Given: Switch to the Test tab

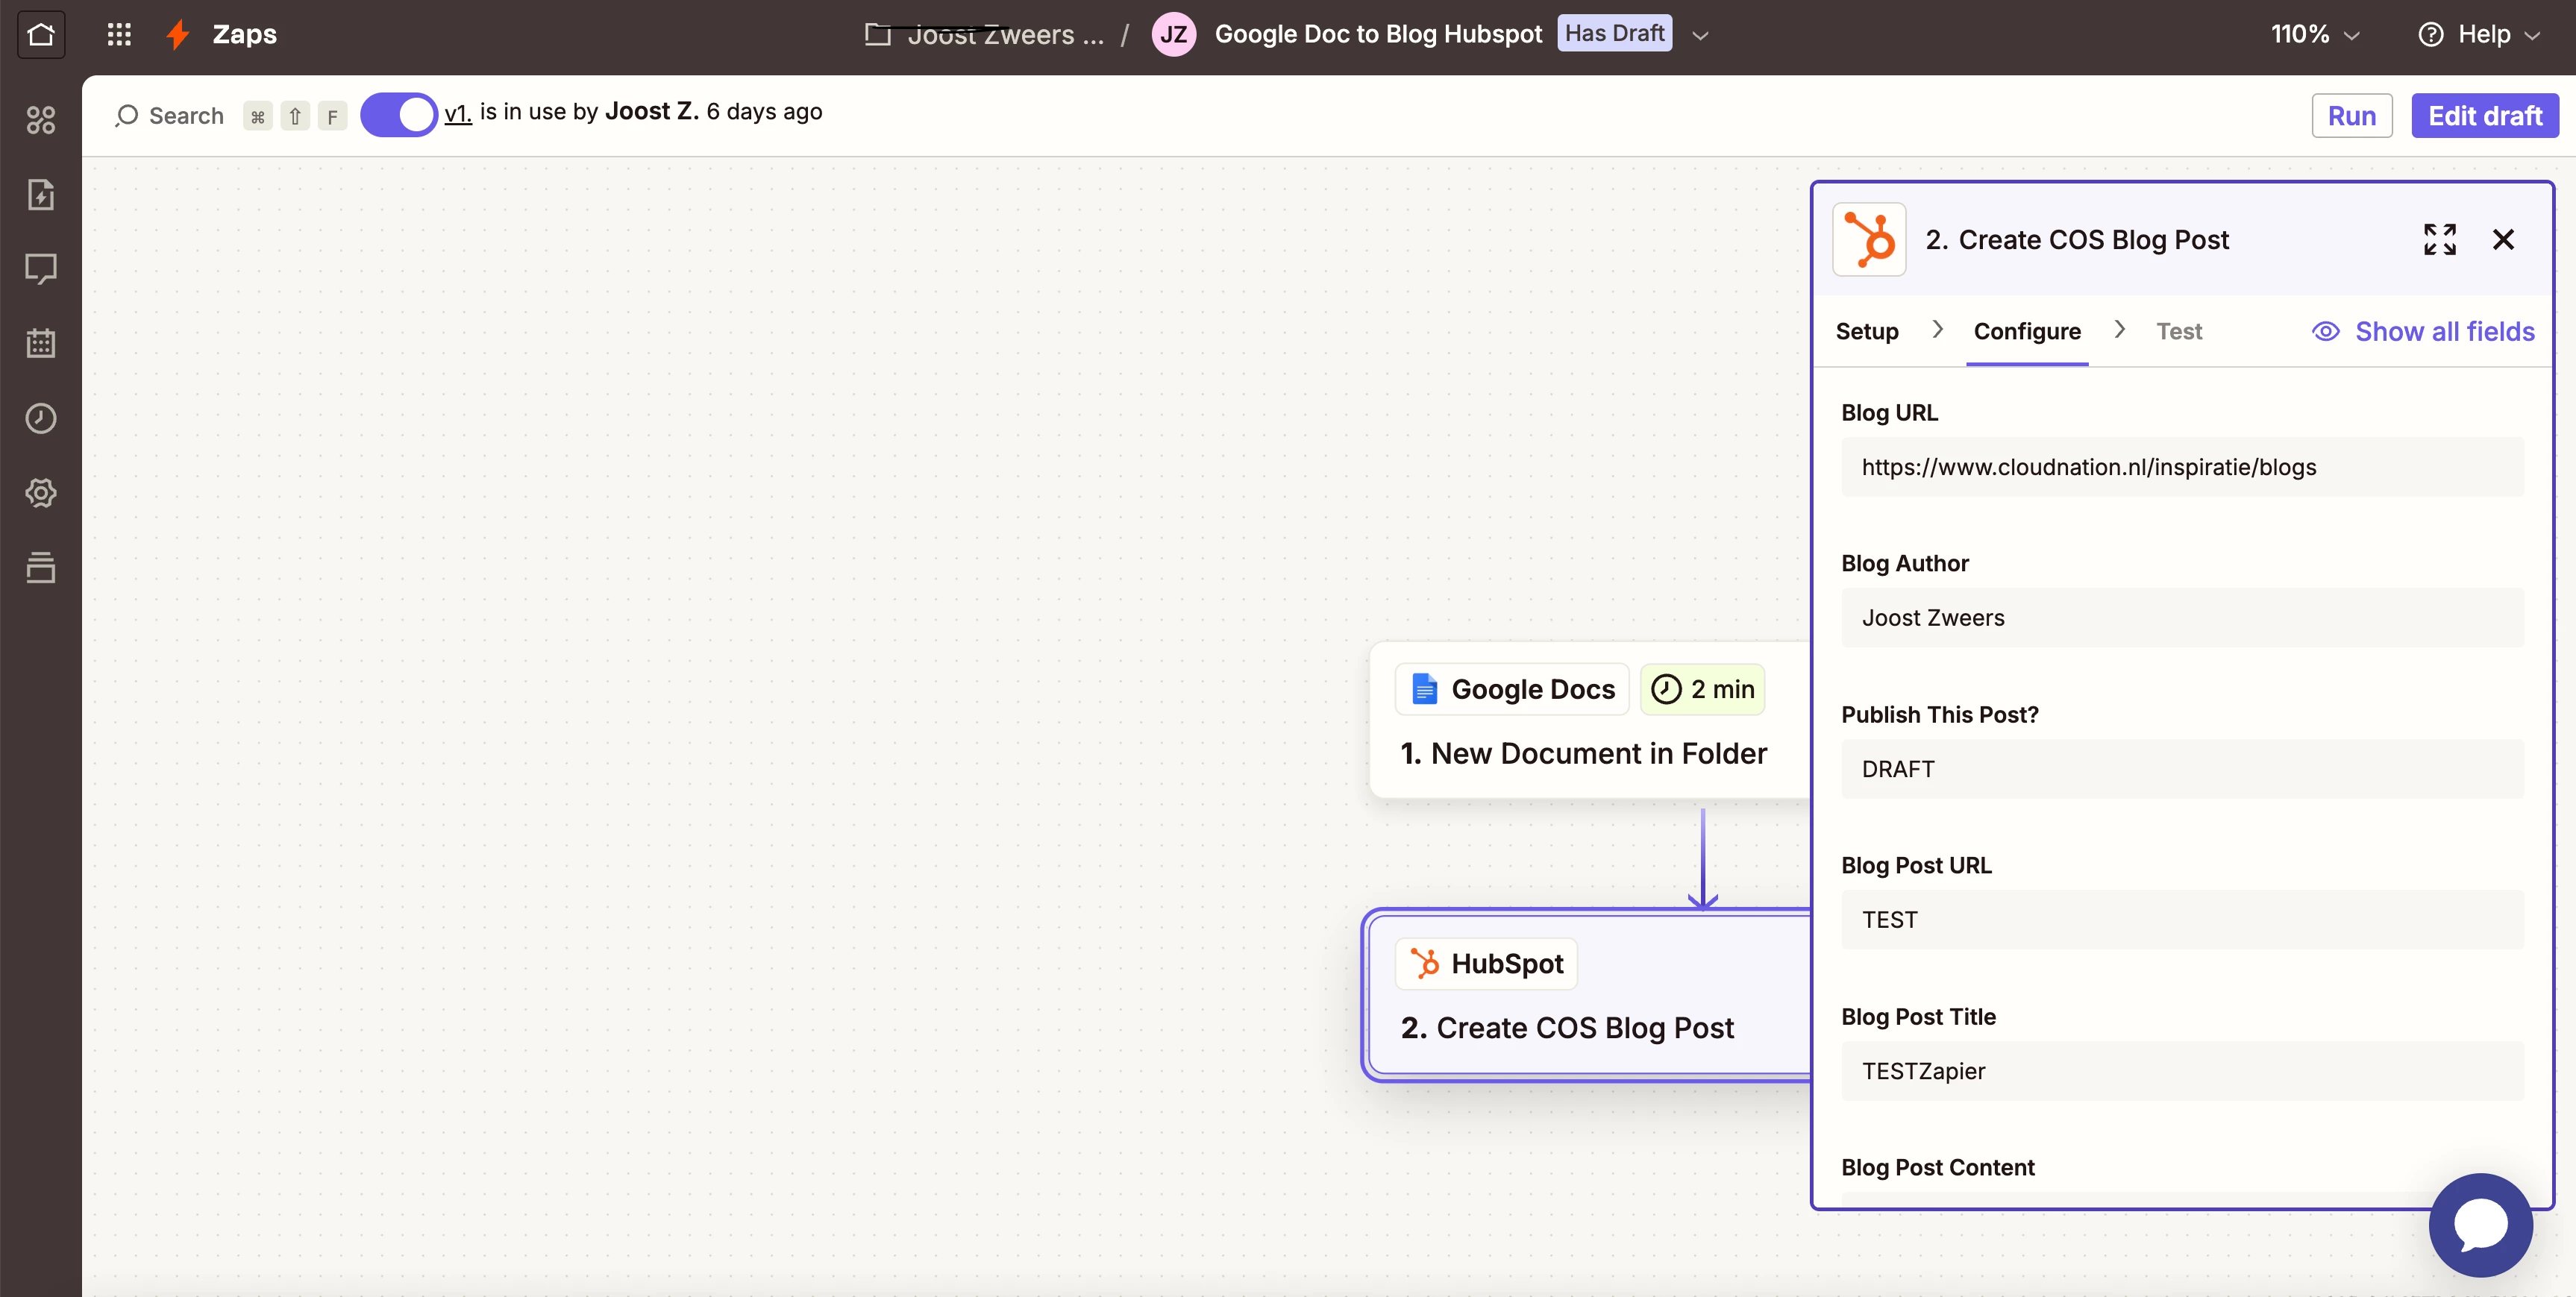Looking at the screenshot, I should click(2178, 332).
